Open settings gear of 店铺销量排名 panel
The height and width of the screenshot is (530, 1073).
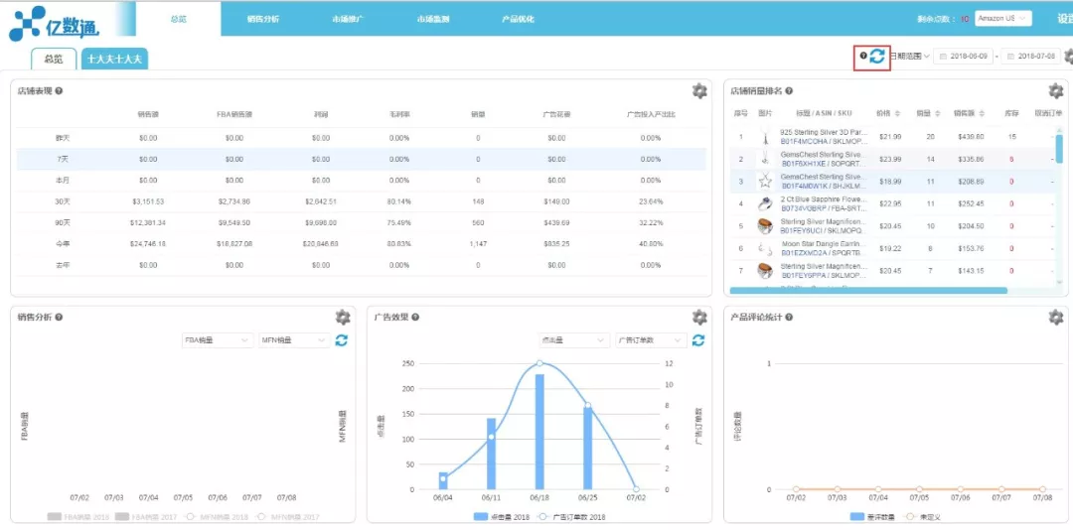(1055, 91)
